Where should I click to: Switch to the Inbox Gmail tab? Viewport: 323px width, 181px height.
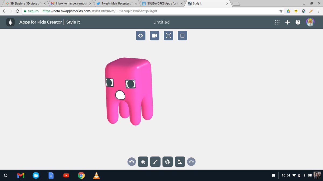(x=71, y=4)
